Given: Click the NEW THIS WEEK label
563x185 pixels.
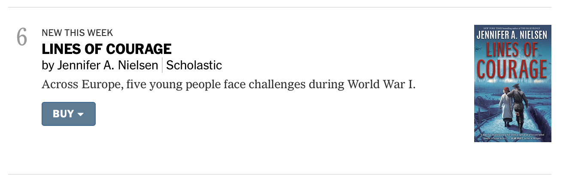Looking at the screenshot, I should point(77,33).
